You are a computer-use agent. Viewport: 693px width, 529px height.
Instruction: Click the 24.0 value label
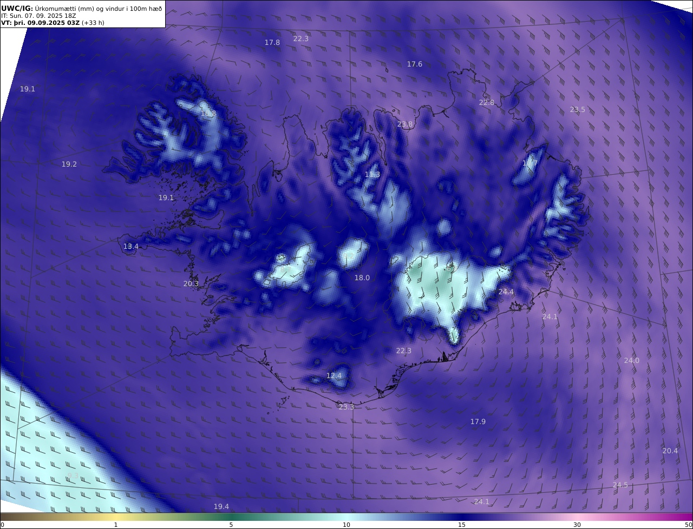[x=632, y=360]
